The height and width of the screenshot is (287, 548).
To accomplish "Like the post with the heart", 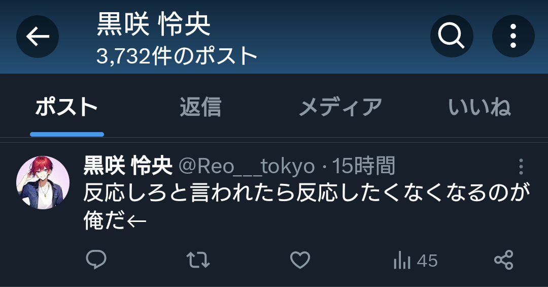I will pyautogui.click(x=300, y=260).
